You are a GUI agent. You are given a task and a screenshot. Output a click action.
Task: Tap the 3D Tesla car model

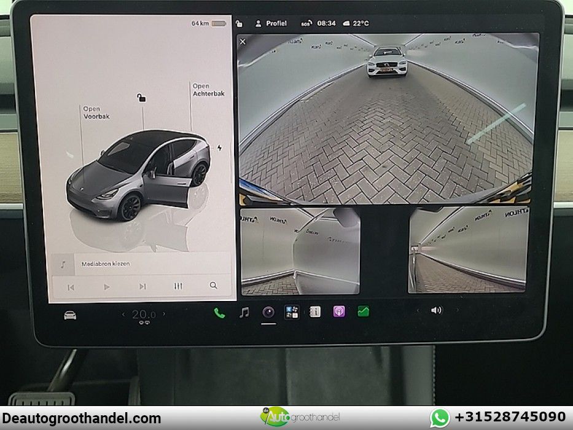[138, 175]
